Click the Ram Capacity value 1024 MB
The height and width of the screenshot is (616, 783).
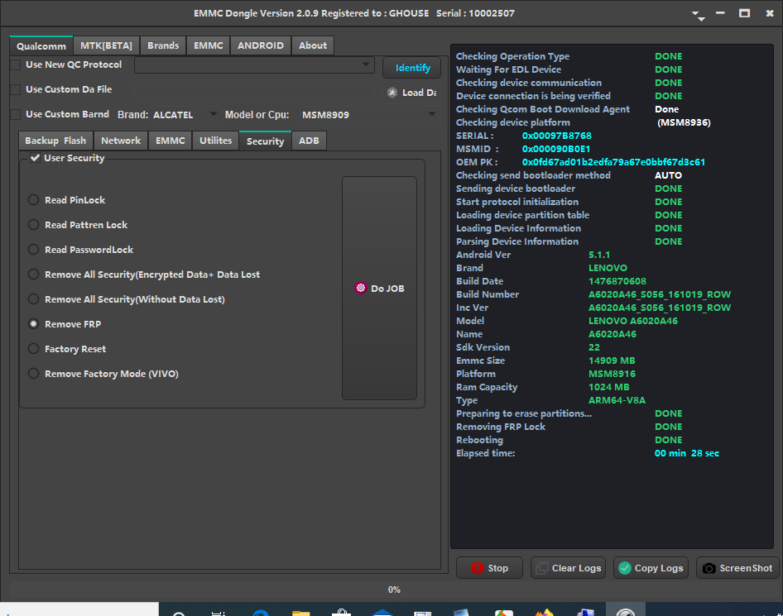[608, 387]
